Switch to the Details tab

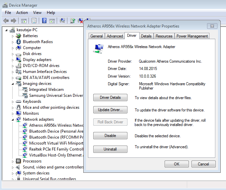coord(146,36)
